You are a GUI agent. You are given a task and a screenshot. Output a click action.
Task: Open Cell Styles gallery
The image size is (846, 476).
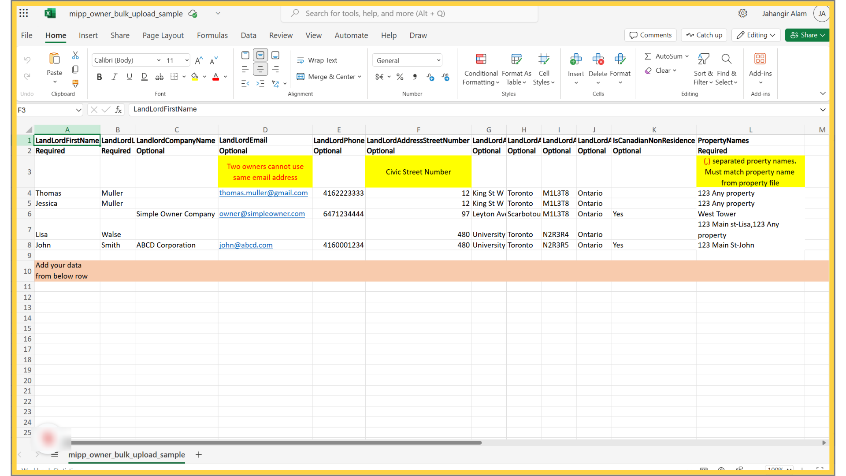click(544, 69)
